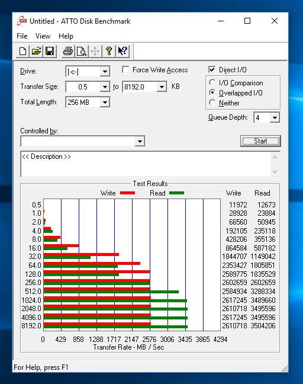Image resolution: width=303 pixels, height=384 pixels.
Task: Click the Transfer Rate - MB / Sec label
Action: click(x=128, y=347)
